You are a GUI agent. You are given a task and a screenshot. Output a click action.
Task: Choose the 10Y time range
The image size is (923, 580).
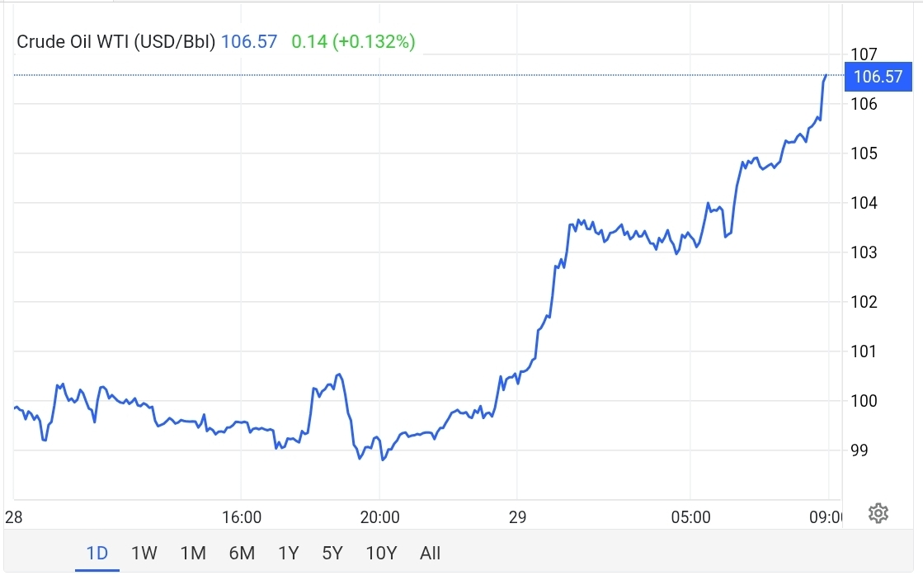point(381,553)
